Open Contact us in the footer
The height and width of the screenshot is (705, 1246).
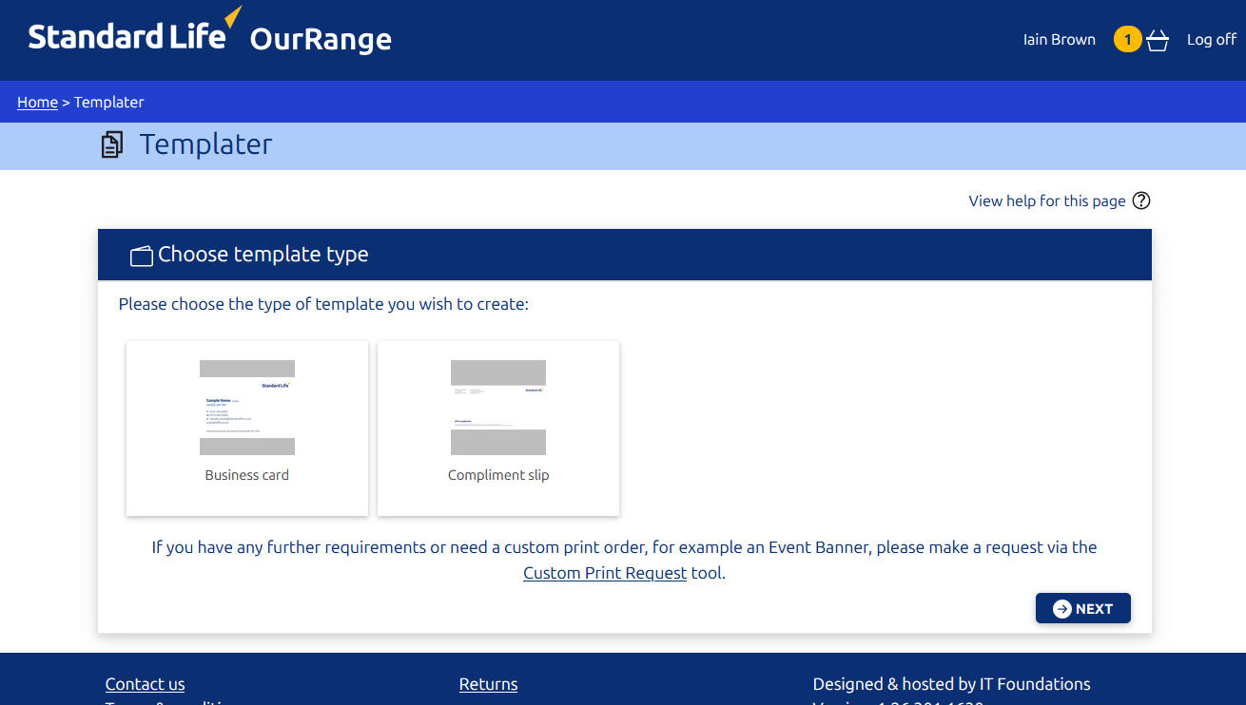145,684
